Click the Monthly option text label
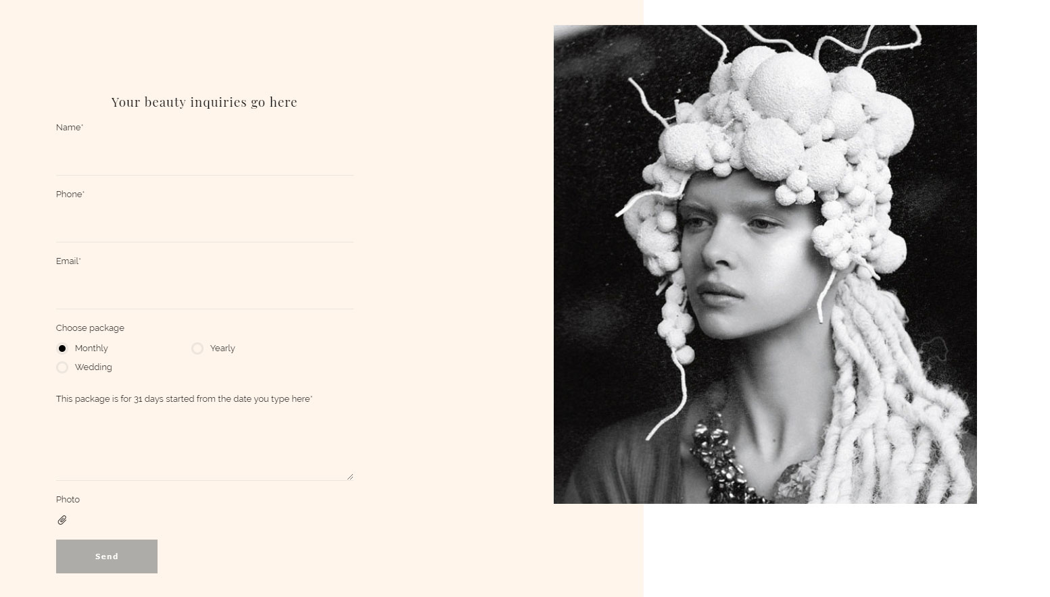 click(91, 348)
